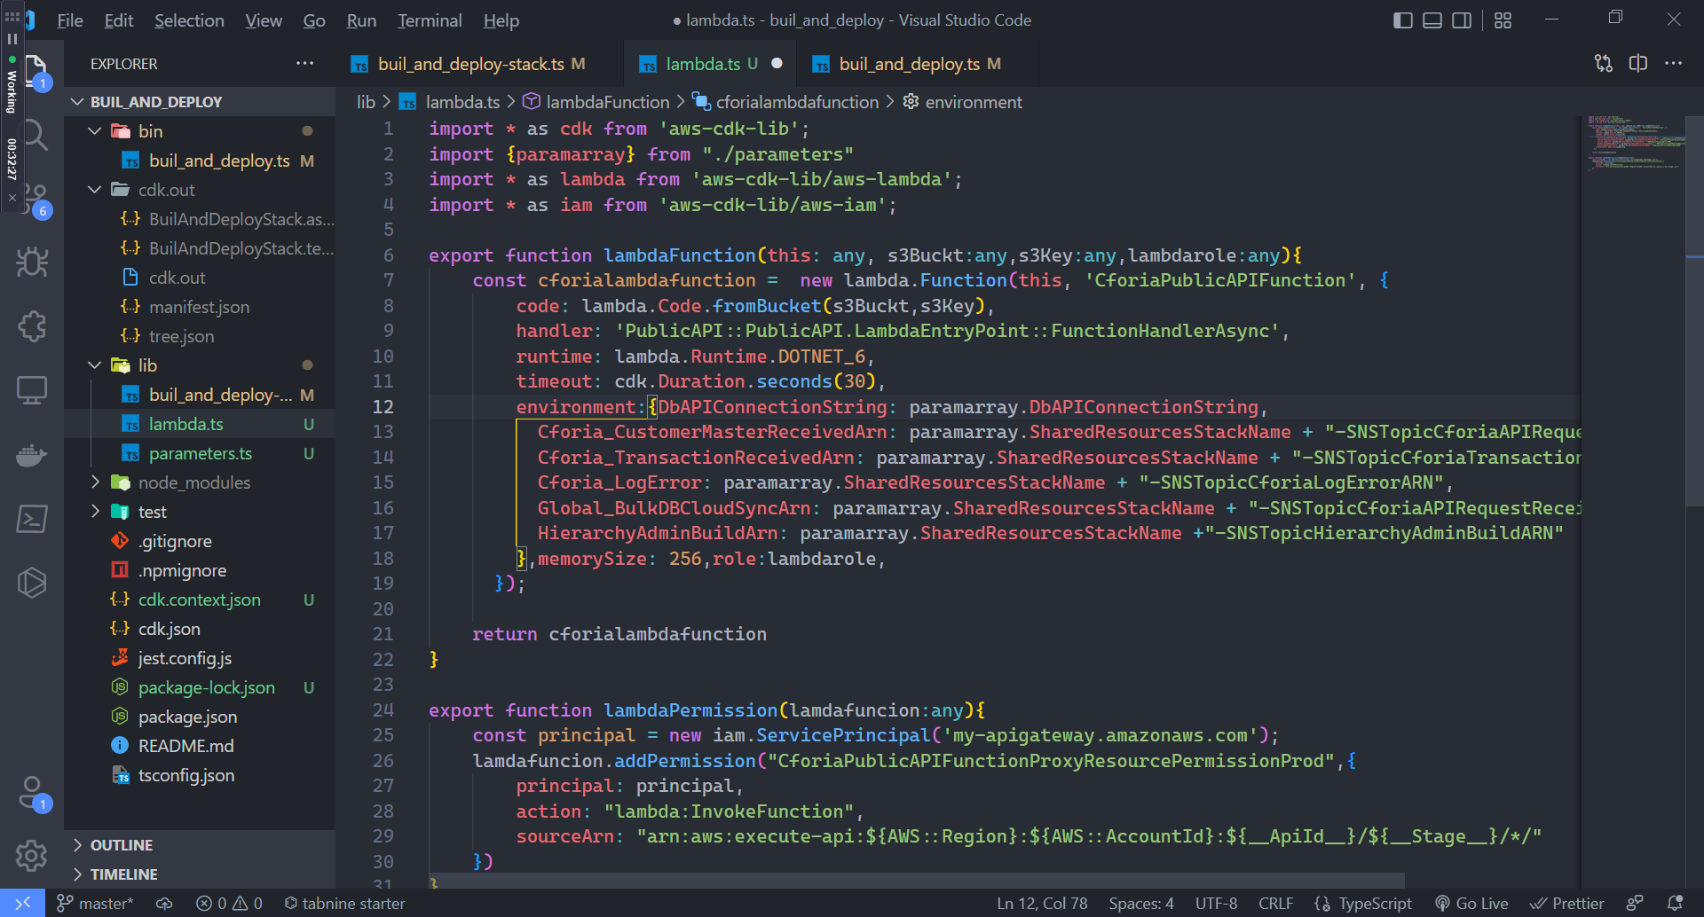The width and height of the screenshot is (1704, 917).
Task: Click unsaved dot on lambda.ts tab
Action: (777, 64)
